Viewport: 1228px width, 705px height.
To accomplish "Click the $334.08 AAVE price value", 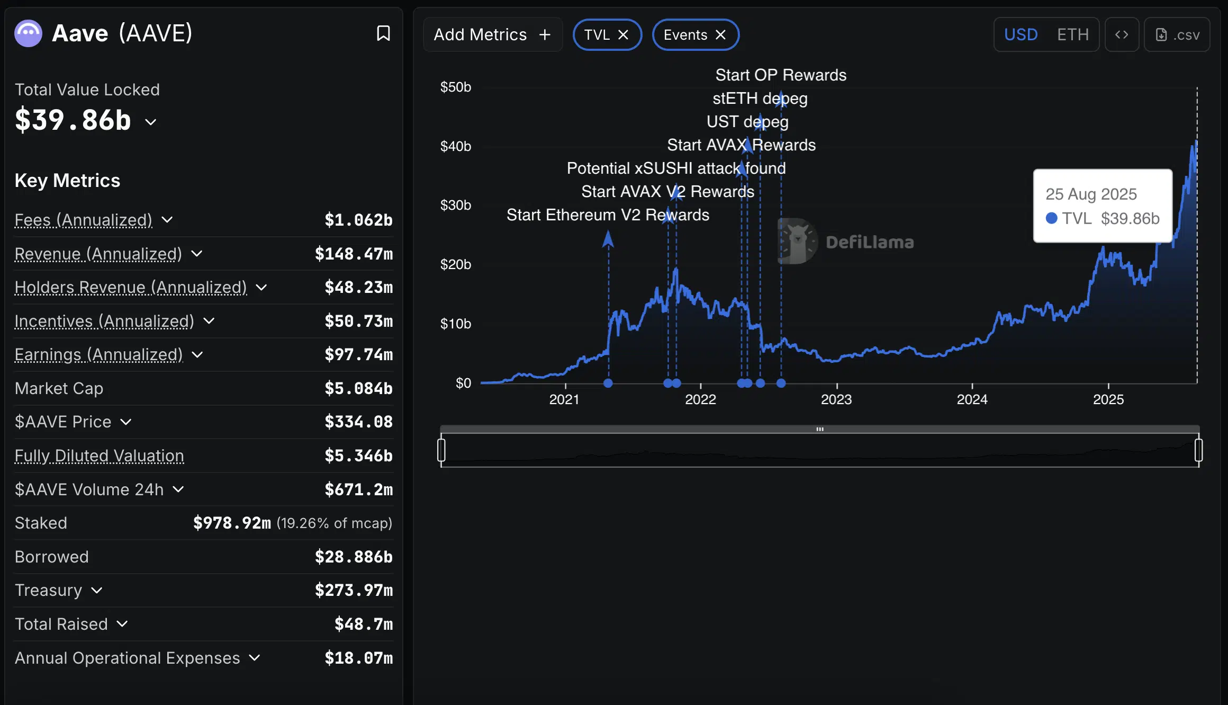I will pyautogui.click(x=358, y=422).
